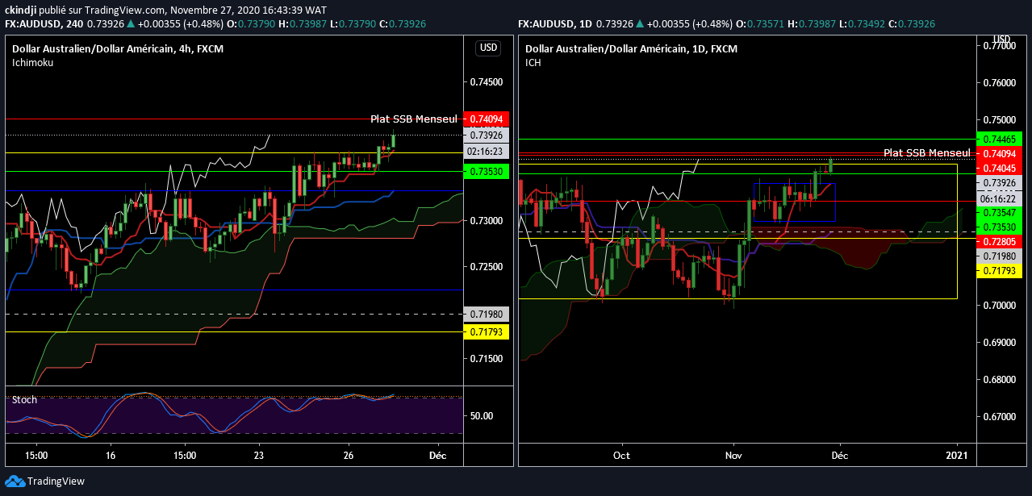Click the 06:16:22 countdown label
This screenshot has width=1032, height=496.
[x=999, y=198]
